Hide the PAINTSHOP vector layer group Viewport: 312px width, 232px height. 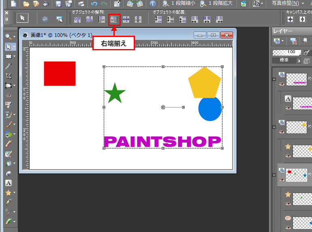281,84
